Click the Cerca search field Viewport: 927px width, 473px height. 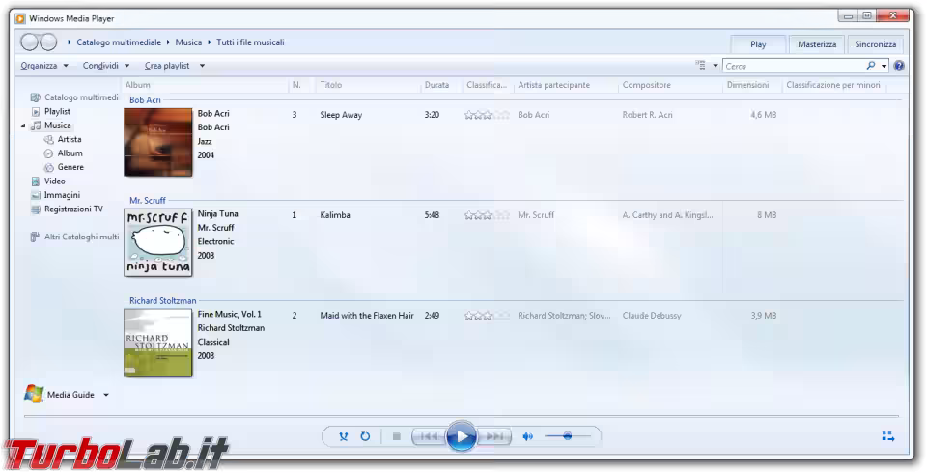click(x=792, y=66)
